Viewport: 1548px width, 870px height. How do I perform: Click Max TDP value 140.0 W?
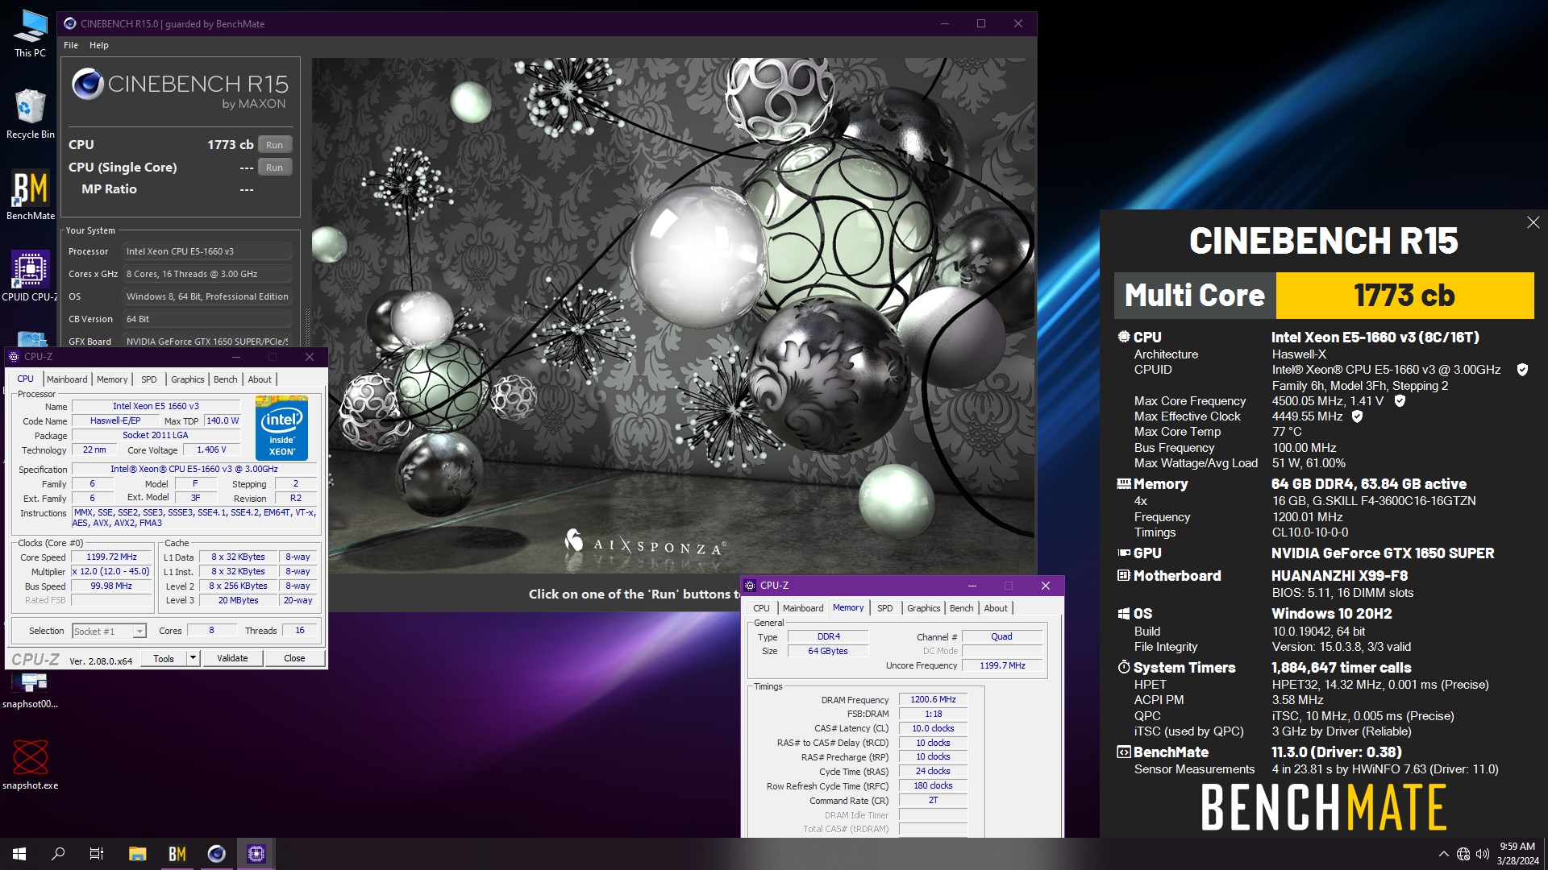(223, 421)
